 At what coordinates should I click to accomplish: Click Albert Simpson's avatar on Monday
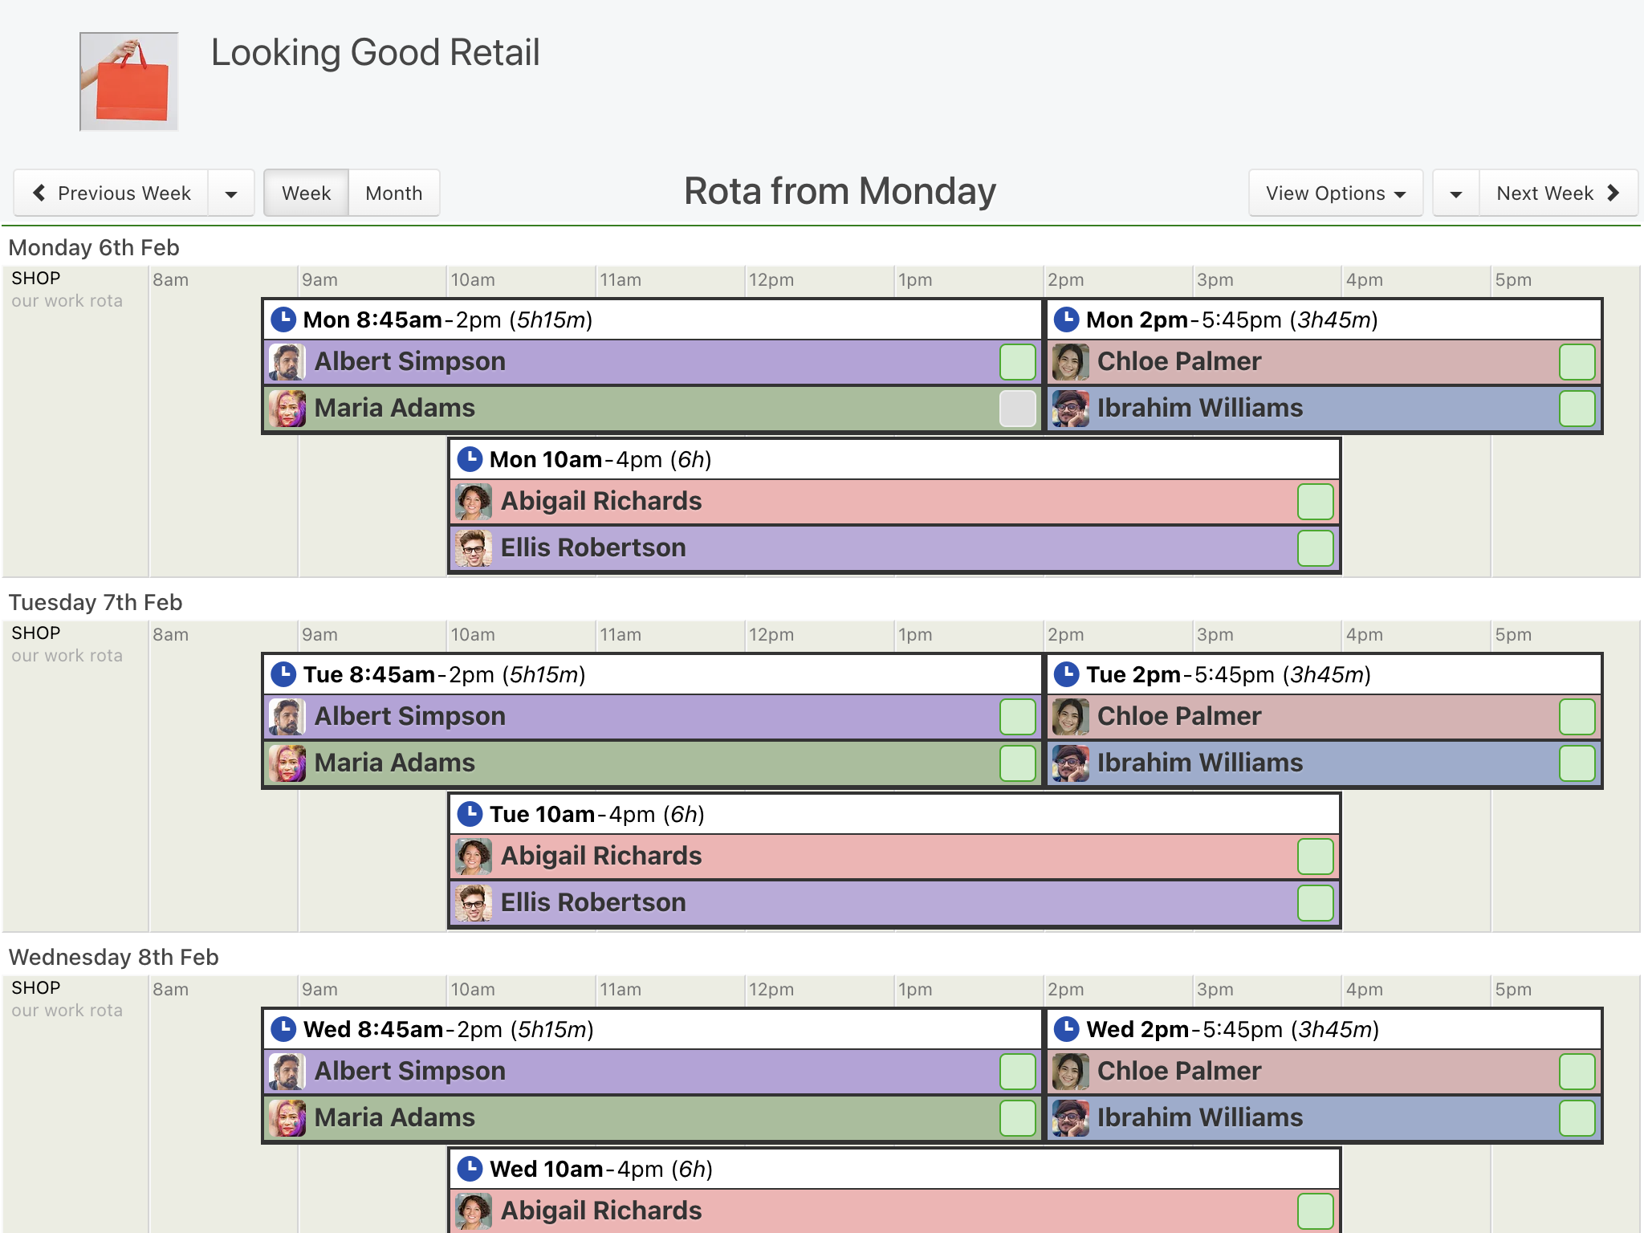click(x=287, y=362)
